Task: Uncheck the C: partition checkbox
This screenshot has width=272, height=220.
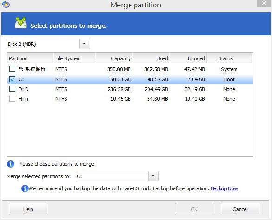Action: point(13,79)
